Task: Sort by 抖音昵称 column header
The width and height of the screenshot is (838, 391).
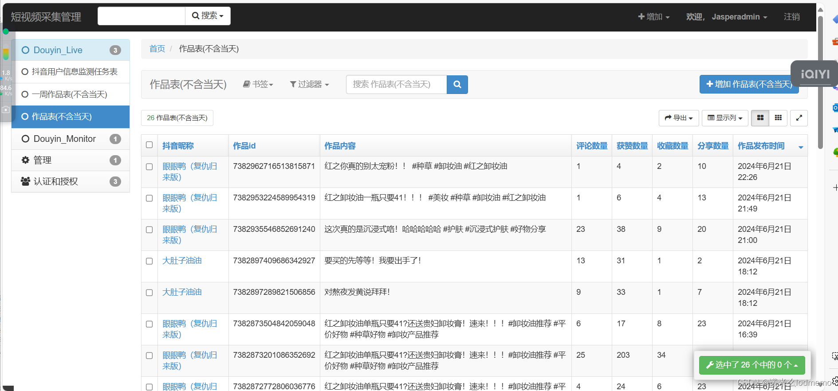Action: pyautogui.click(x=178, y=146)
